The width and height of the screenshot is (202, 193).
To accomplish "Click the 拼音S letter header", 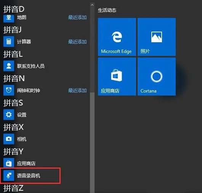I will tap(13, 103).
